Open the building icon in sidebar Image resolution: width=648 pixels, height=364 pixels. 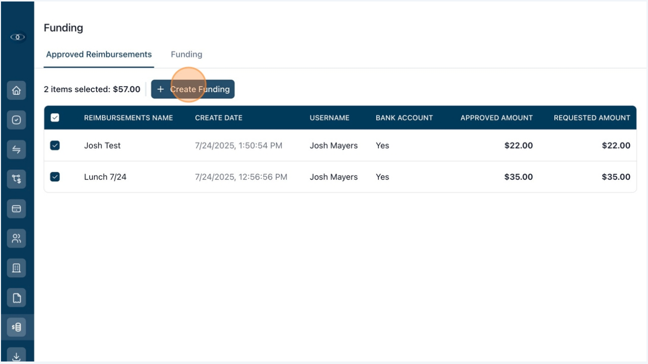click(x=17, y=268)
